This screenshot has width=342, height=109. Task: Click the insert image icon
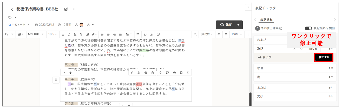158,34
